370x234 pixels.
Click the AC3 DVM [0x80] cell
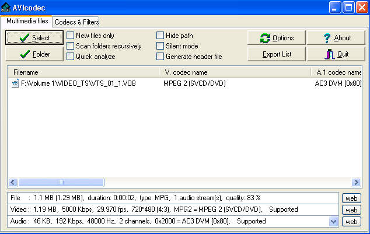[338, 83]
